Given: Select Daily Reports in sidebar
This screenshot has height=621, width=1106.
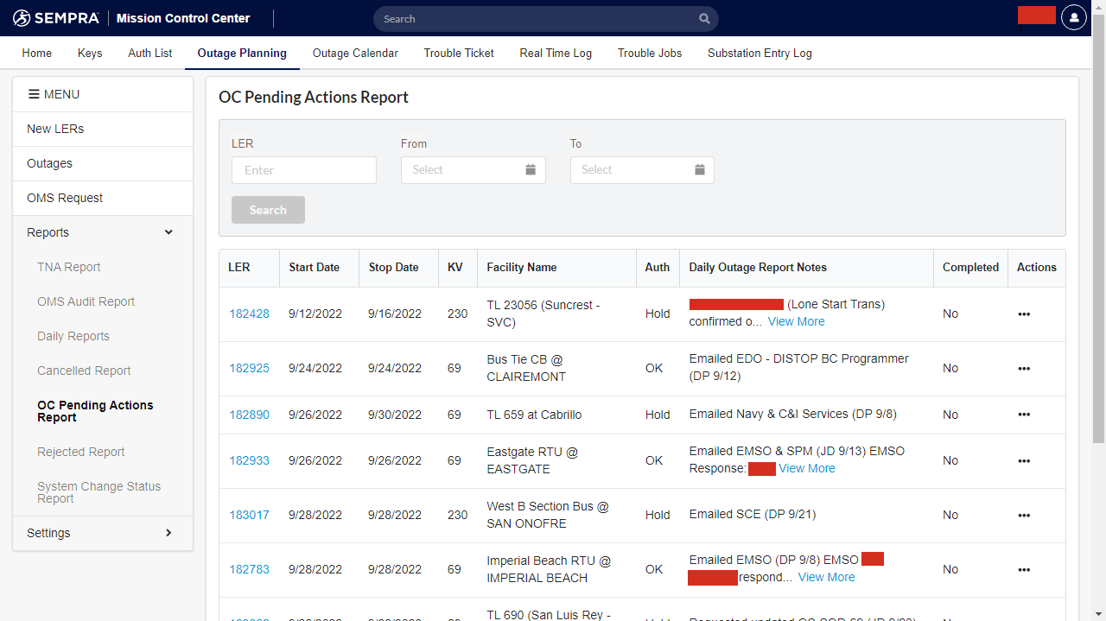Looking at the screenshot, I should (73, 336).
